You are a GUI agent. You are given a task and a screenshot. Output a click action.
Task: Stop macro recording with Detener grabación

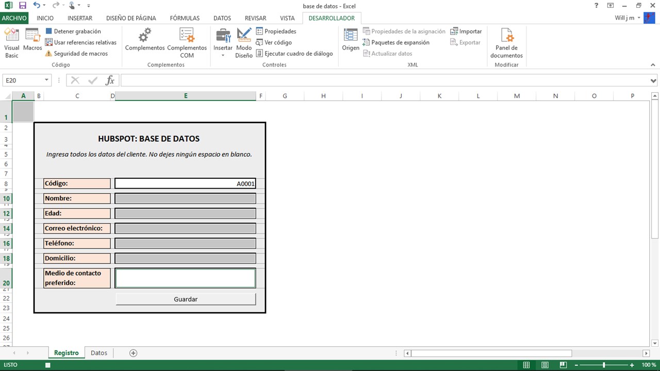pyautogui.click(x=73, y=31)
